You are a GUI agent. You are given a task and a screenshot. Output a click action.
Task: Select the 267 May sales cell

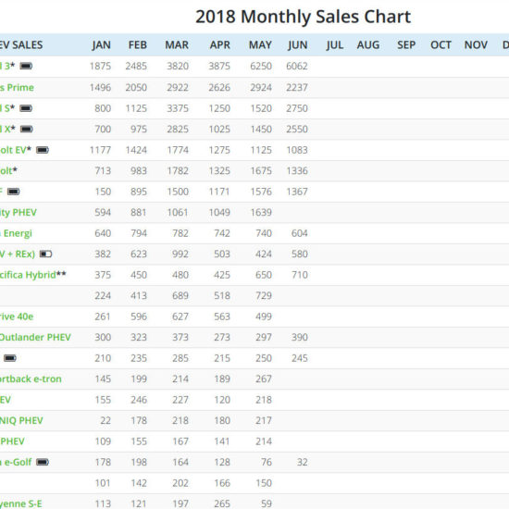tap(264, 379)
